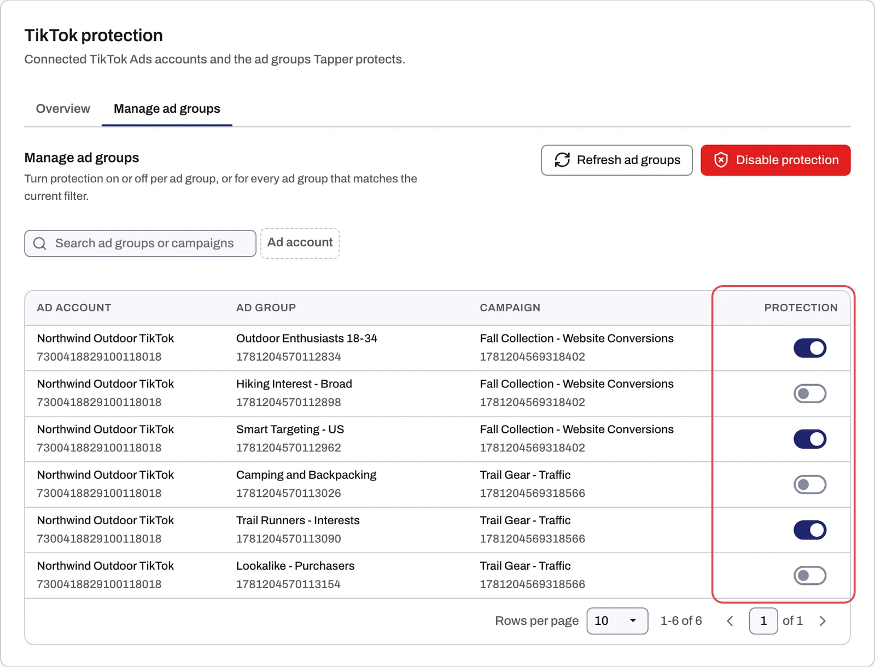The width and height of the screenshot is (875, 667).
Task: Toggle protection for Smart Targeting - US
Action: (x=809, y=439)
